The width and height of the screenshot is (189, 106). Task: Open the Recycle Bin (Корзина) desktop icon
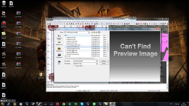4,4
